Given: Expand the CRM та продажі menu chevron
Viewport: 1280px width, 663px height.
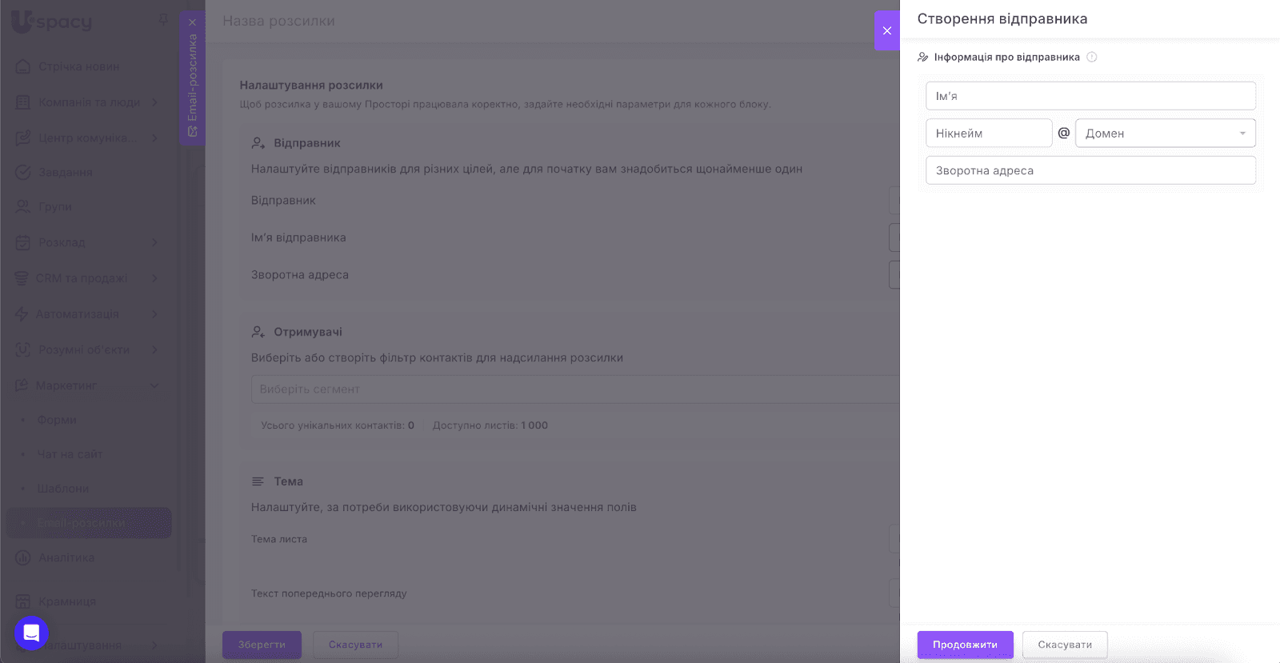Looking at the screenshot, I should point(154,278).
